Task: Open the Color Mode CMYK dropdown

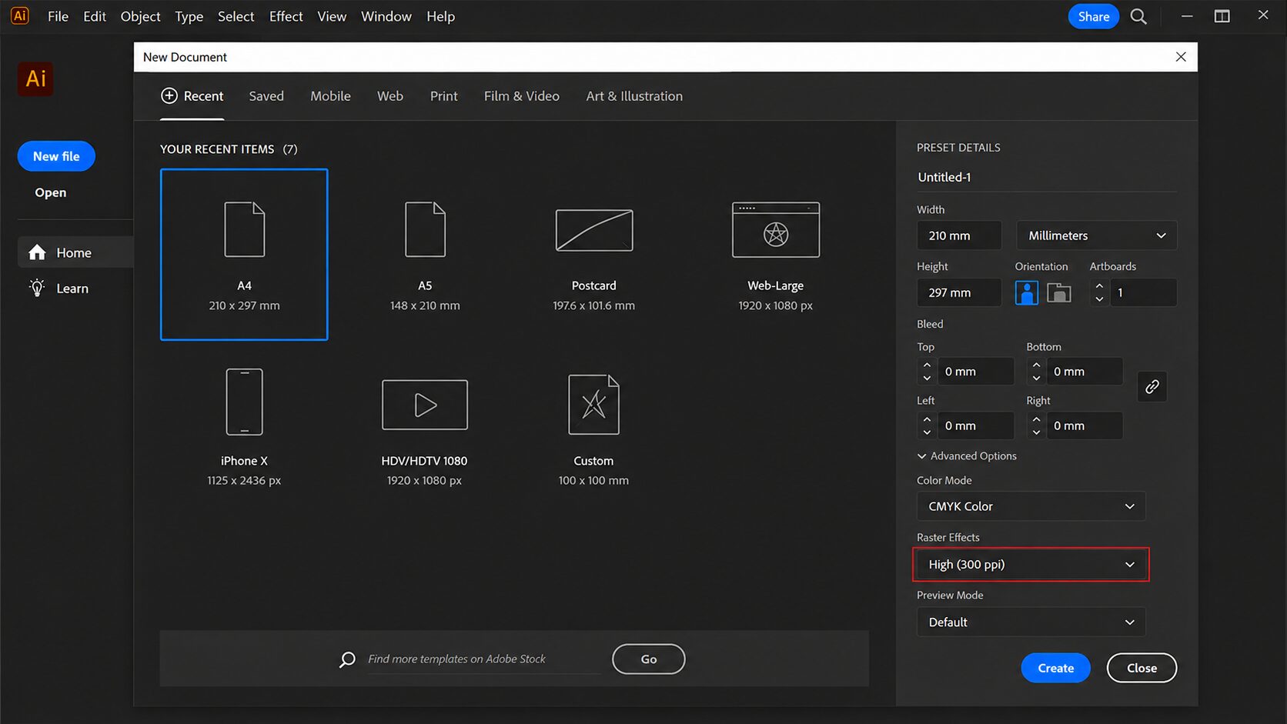Action: click(1031, 506)
